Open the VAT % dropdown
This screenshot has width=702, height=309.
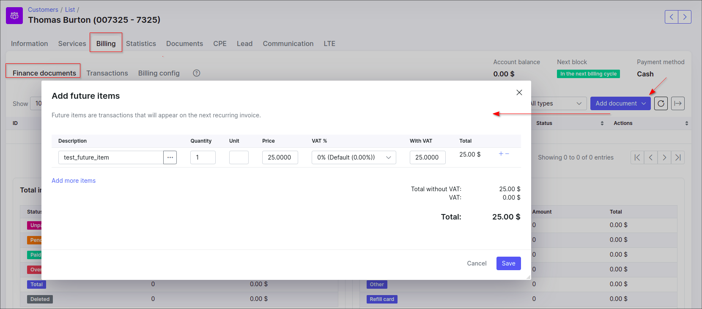coord(354,157)
